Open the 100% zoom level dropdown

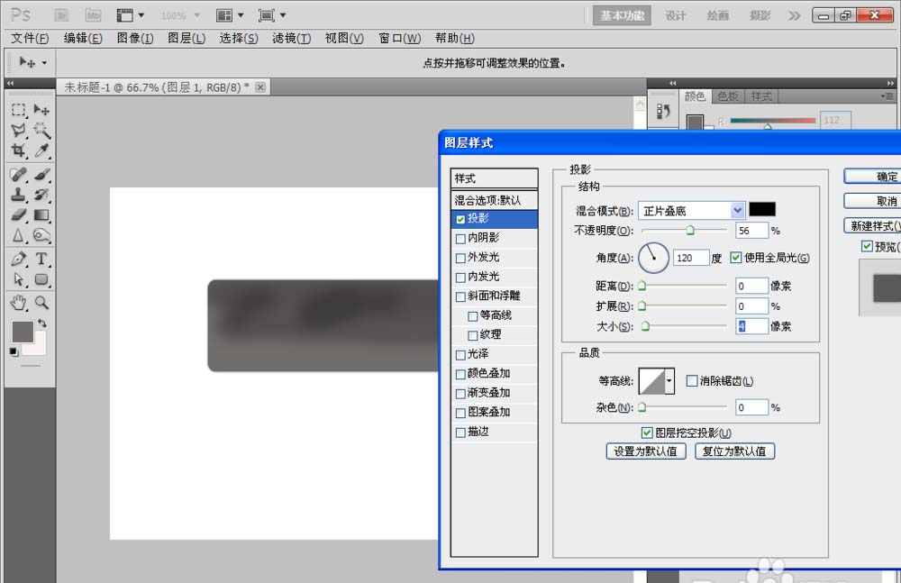click(196, 15)
